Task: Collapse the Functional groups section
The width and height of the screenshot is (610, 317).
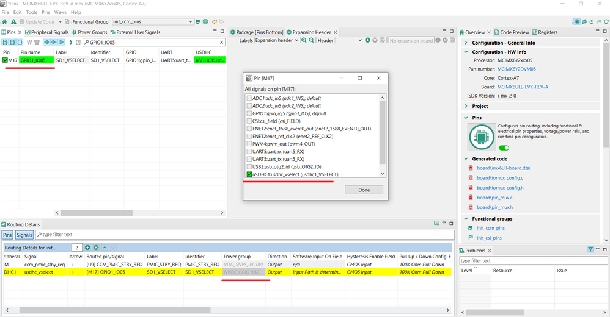Action: pyautogui.click(x=466, y=219)
